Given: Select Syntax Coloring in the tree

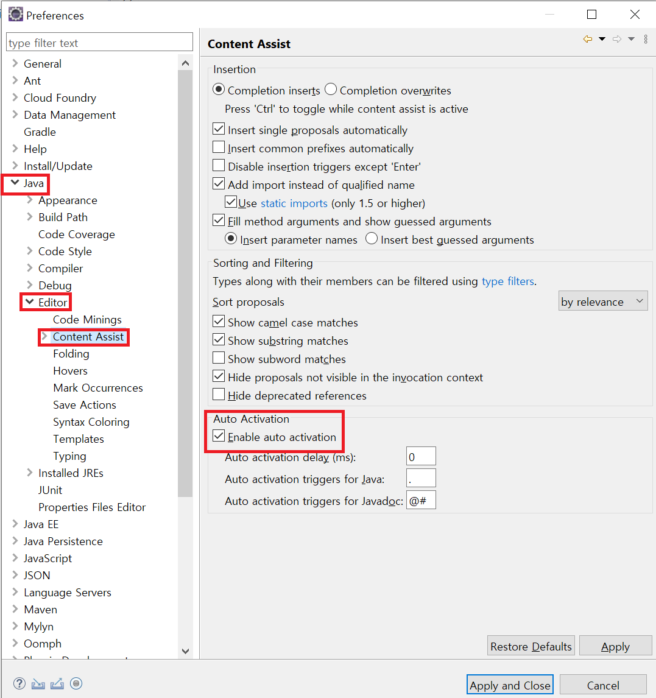Looking at the screenshot, I should [x=91, y=421].
